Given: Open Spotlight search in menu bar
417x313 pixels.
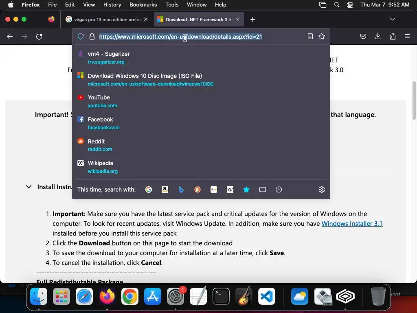Looking at the screenshot, I should pyautogui.click(x=337, y=4).
